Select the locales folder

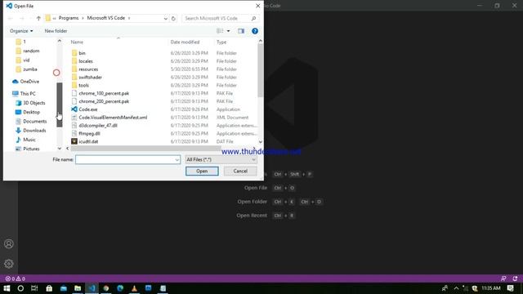82,61
